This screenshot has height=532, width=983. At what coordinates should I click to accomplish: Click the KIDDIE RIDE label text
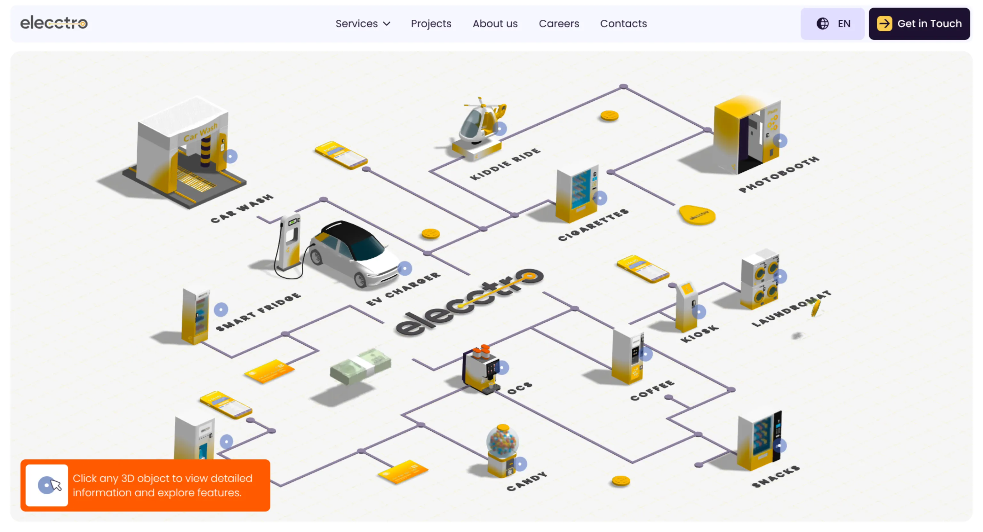pyautogui.click(x=505, y=164)
